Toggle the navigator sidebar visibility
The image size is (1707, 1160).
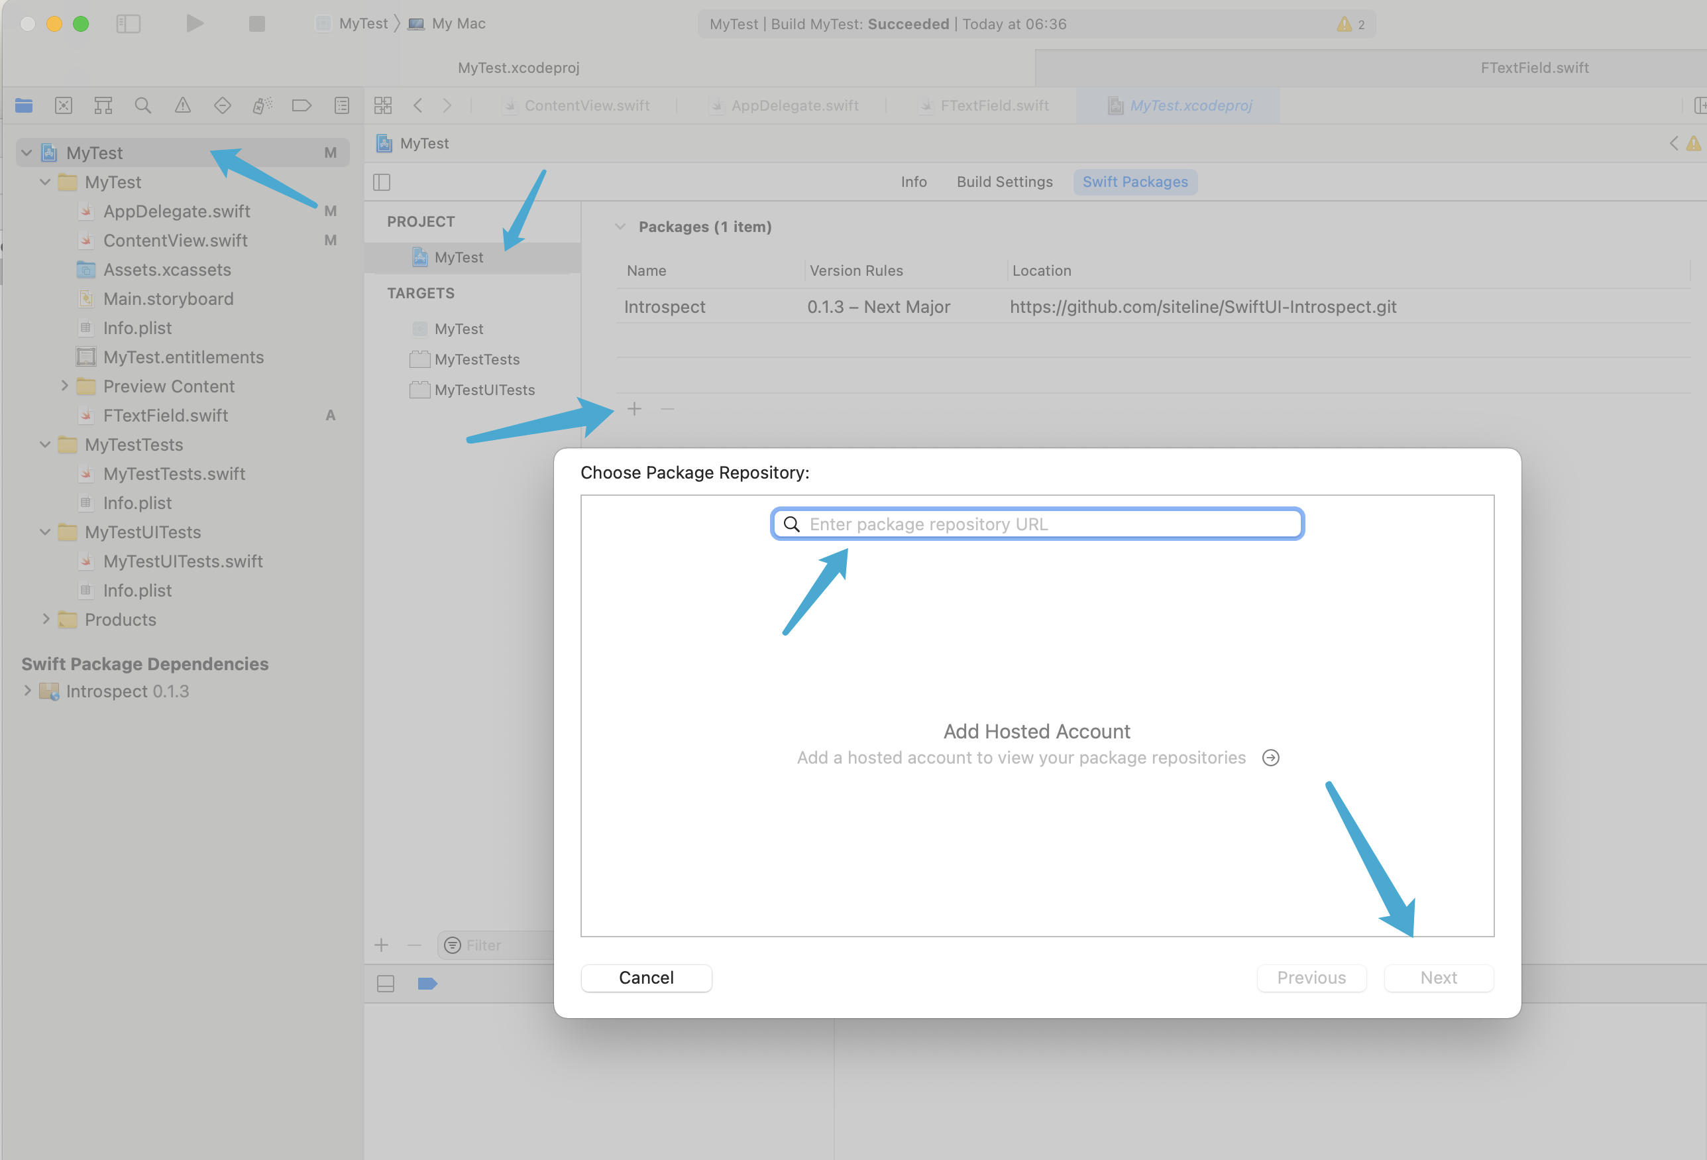pos(129,23)
